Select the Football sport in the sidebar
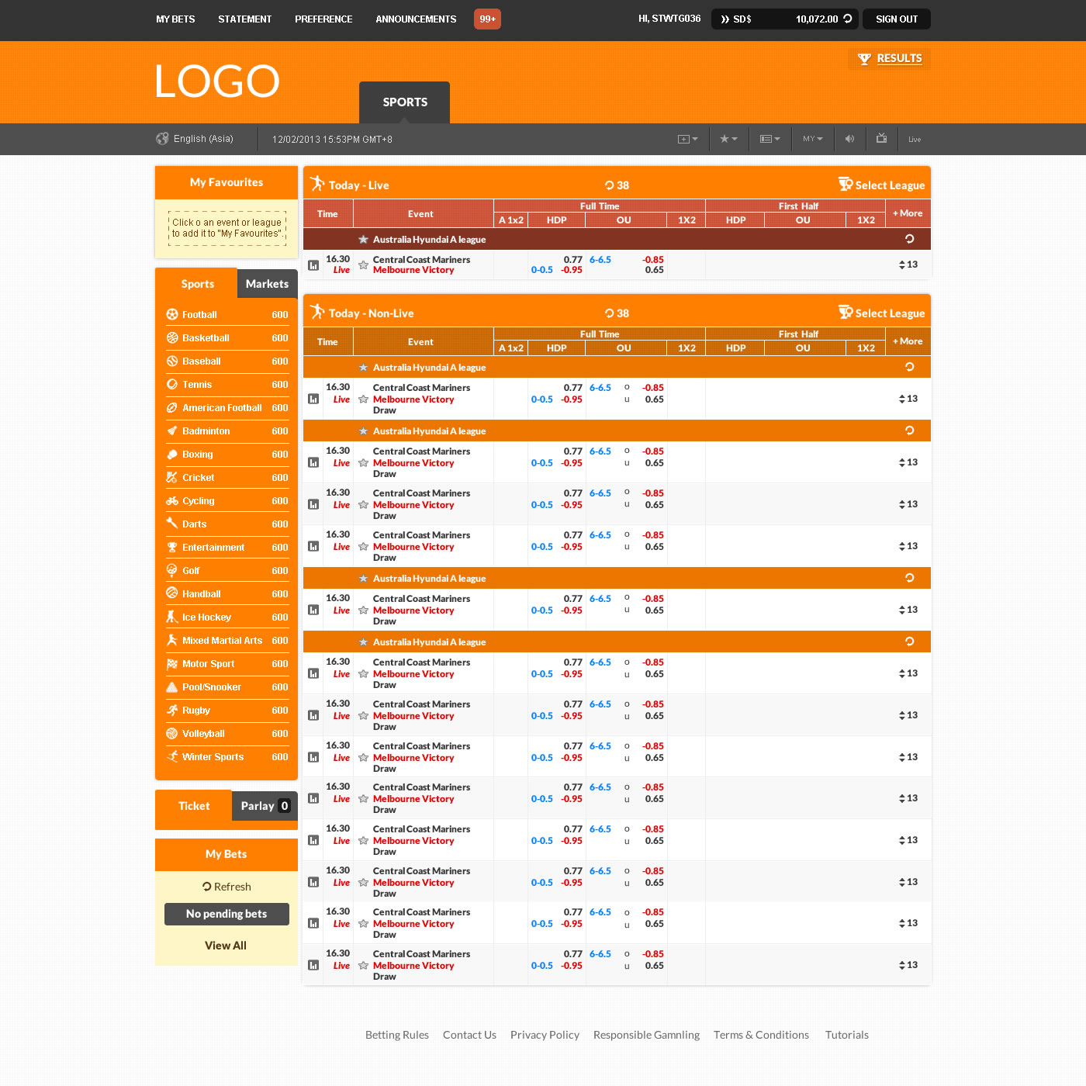The width and height of the screenshot is (1086, 1086). (x=199, y=314)
